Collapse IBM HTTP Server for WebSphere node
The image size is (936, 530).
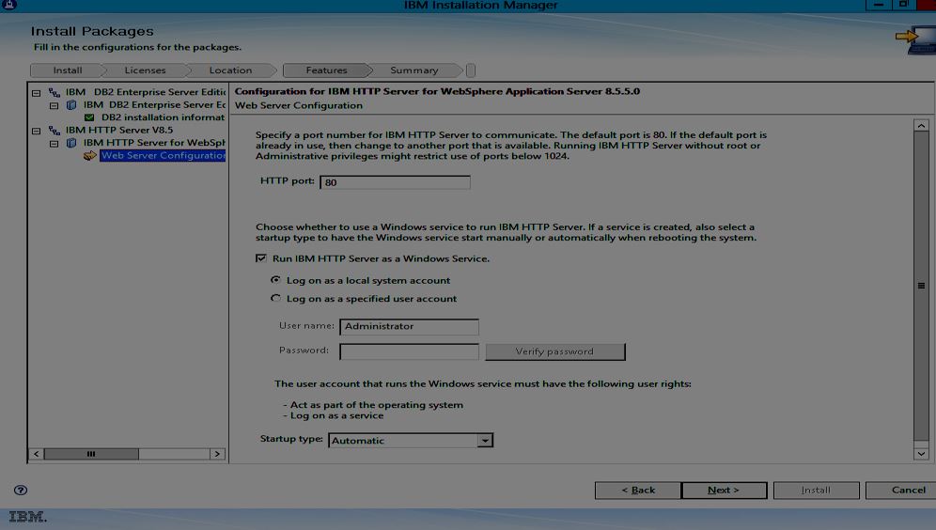click(x=54, y=144)
